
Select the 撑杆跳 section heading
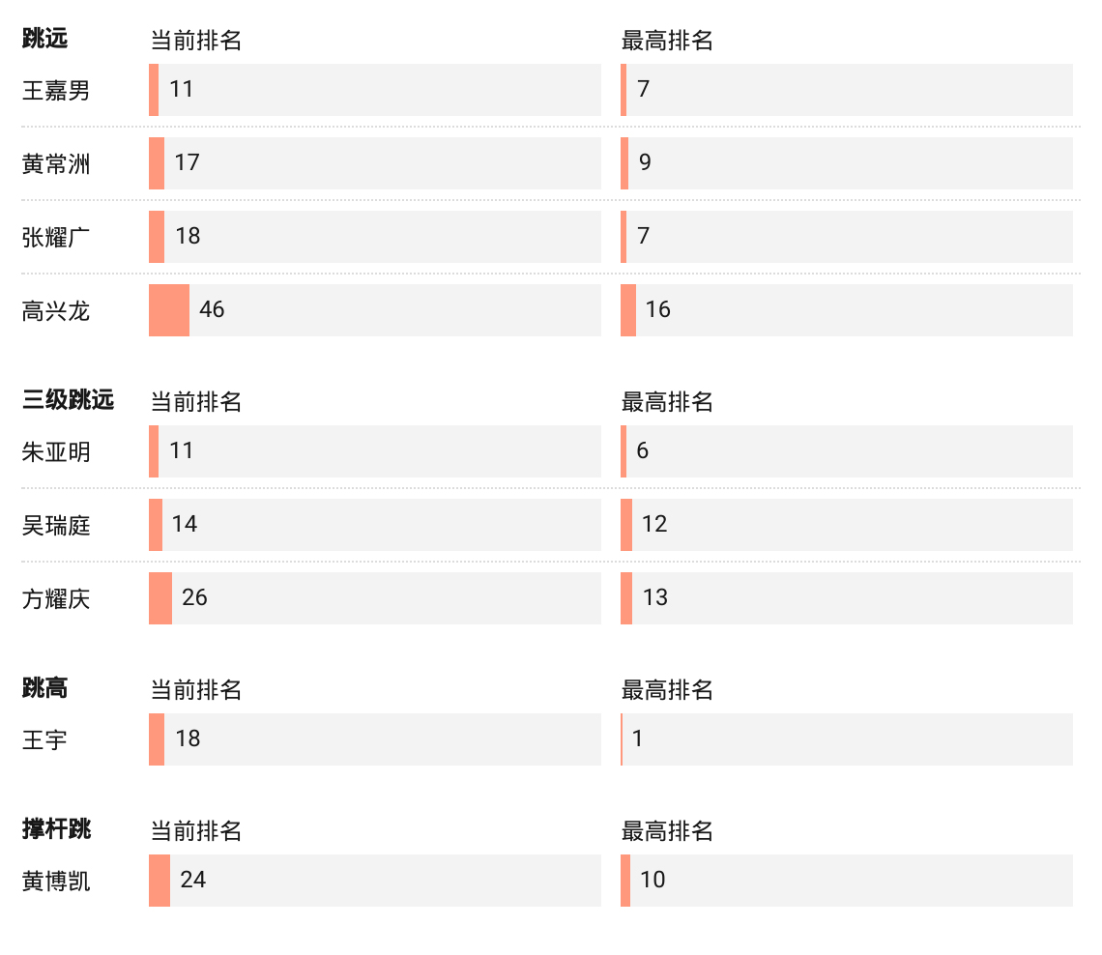click(x=56, y=828)
